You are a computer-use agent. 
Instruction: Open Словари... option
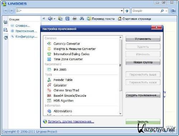[x=20, y=26]
